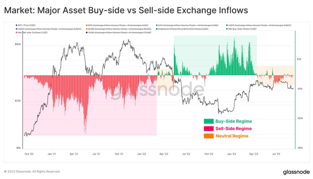Click the orange Neutral Regime swatch

(x=209, y=136)
